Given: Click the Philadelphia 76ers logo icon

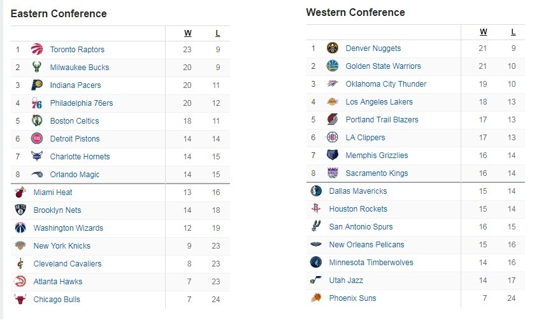Looking at the screenshot, I should tap(37, 103).
